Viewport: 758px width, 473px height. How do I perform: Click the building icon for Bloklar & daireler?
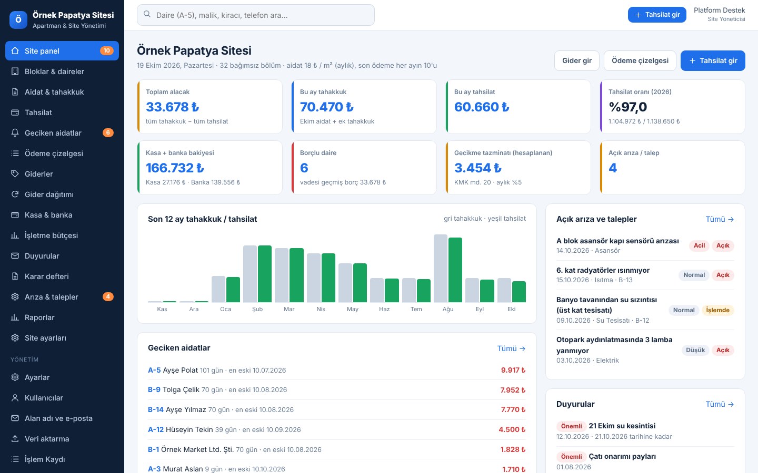pyautogui.click(x=15, y=71)
